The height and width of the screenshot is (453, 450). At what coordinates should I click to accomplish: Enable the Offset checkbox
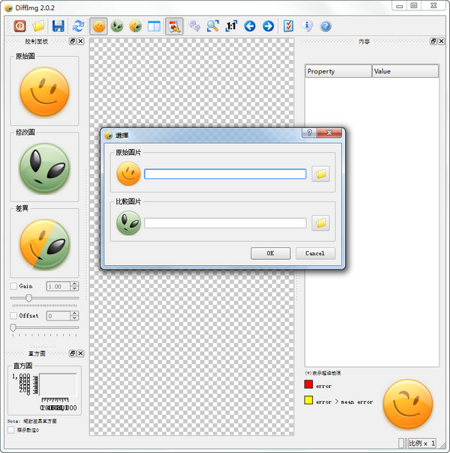tap(13, 316)
